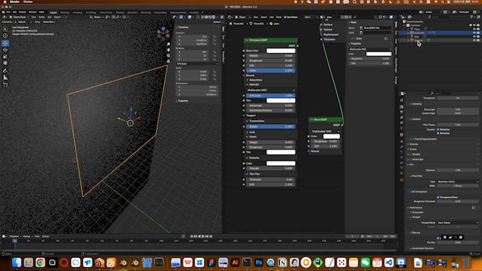The image size is (482, 271).
Task: Unlink the glass material with the X icon
Action: tap(350, 17)
